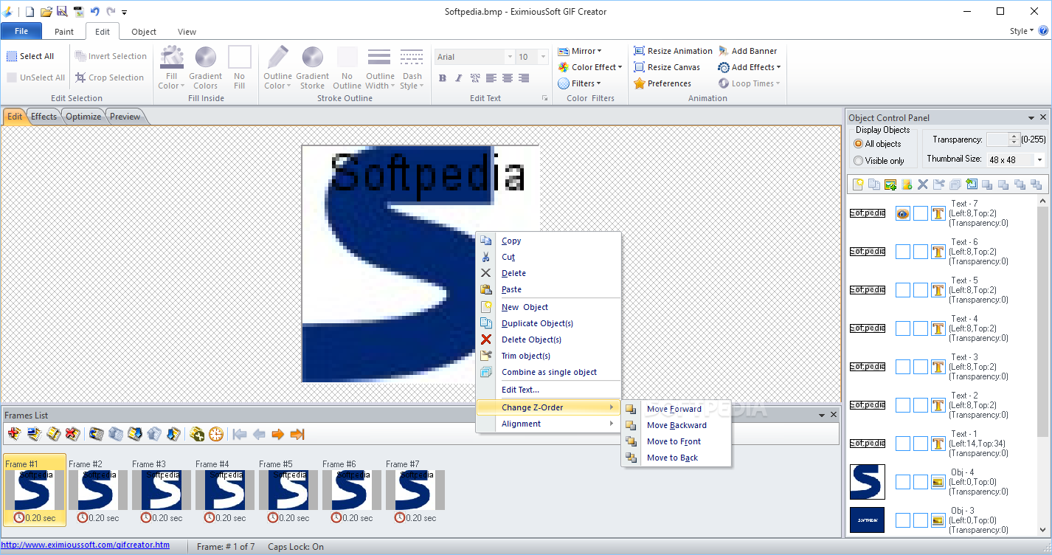Switch to the Optimize tab
The width and height of the screenshot is (1052, 555).
83,117
